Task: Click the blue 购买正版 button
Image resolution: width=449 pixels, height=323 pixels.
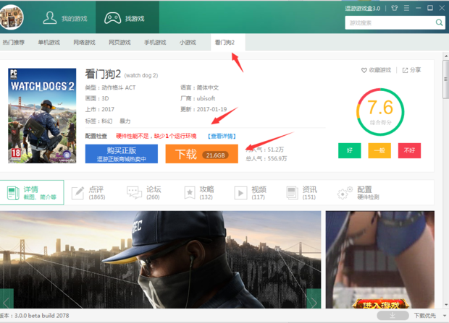Action: coord(122,154)
